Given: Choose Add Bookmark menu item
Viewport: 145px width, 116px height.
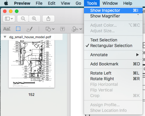Looking at the screenshot, I should pos(113,64).
